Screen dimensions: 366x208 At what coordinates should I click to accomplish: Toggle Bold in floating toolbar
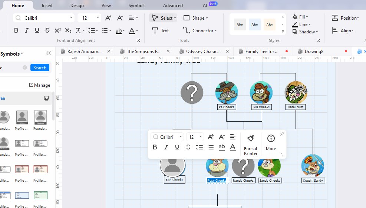pos(155,147)
